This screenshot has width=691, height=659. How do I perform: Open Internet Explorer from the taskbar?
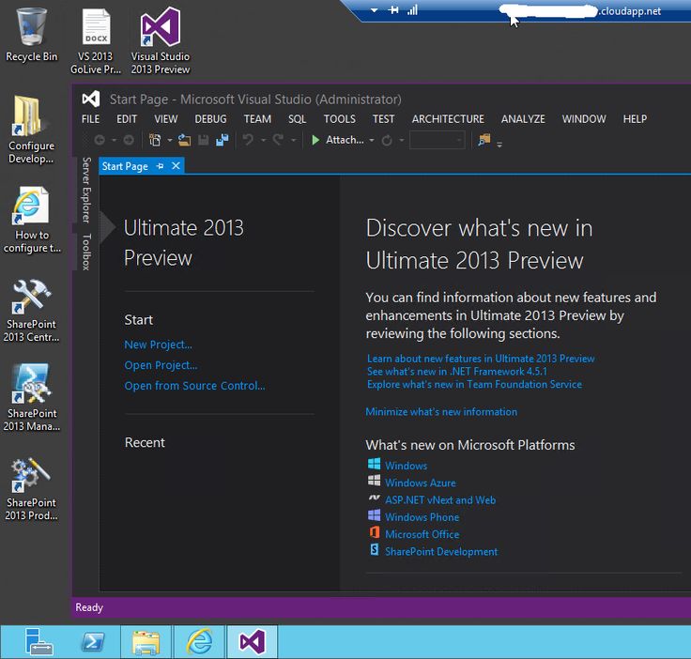pos(200,642)
